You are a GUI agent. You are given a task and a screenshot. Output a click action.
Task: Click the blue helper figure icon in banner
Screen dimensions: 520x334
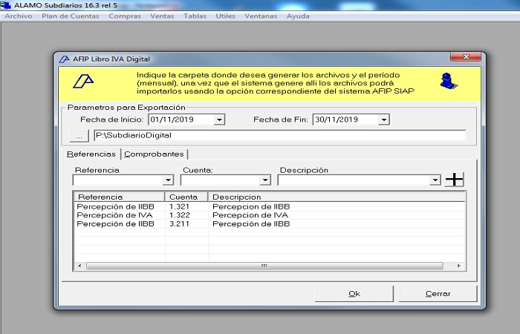coord(449,81)
